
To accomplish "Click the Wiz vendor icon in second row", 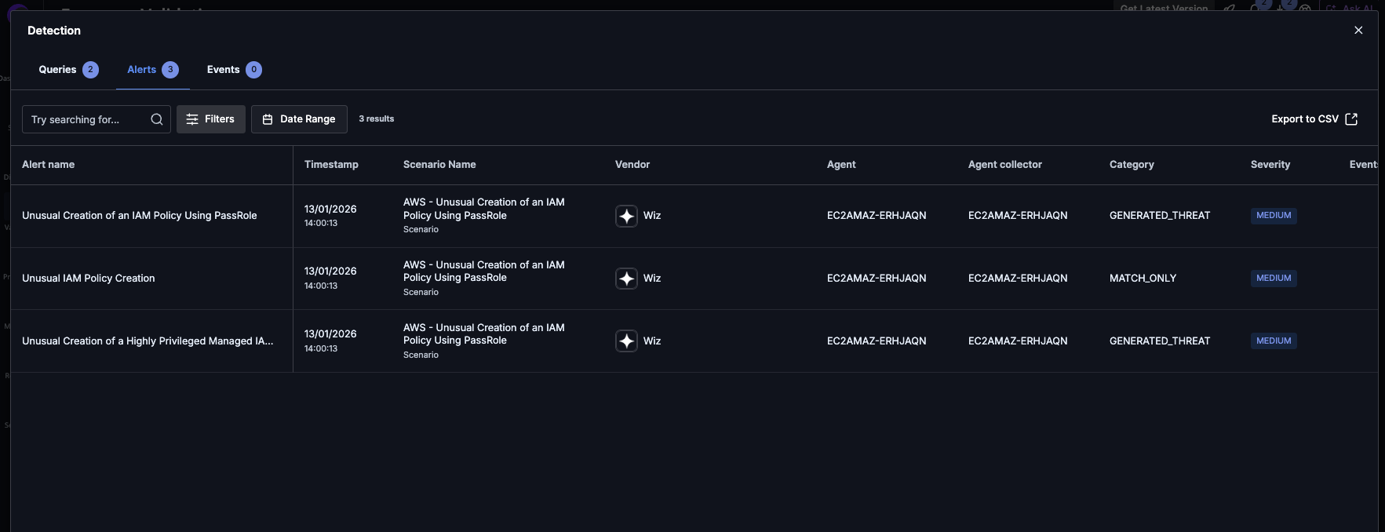I will pos(626,279).
